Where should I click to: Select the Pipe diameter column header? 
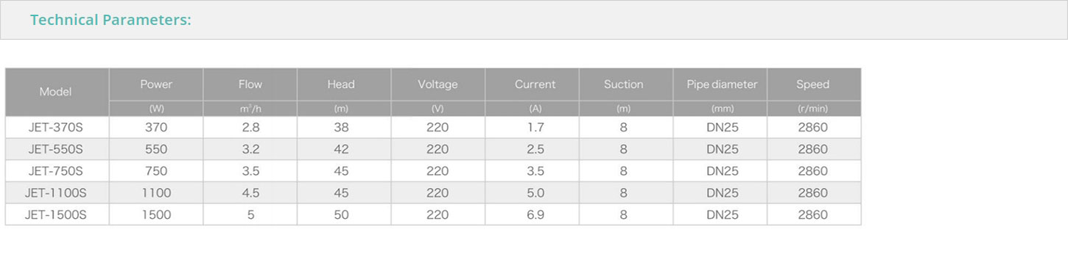pyautogui.click(x=720, y=84)
